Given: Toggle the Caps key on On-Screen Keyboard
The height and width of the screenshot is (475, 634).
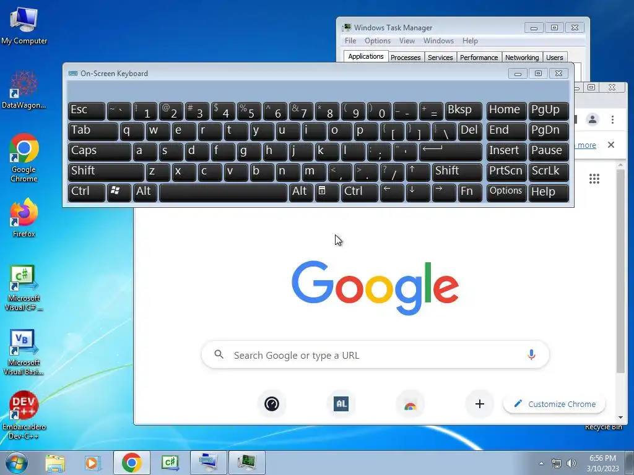Looking at the screenshot, I should [x=100, y=152].
